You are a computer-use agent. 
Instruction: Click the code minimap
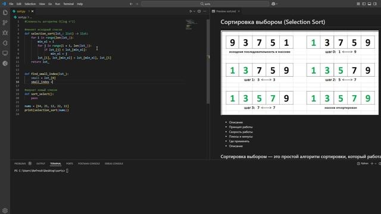tap(192, 24)
